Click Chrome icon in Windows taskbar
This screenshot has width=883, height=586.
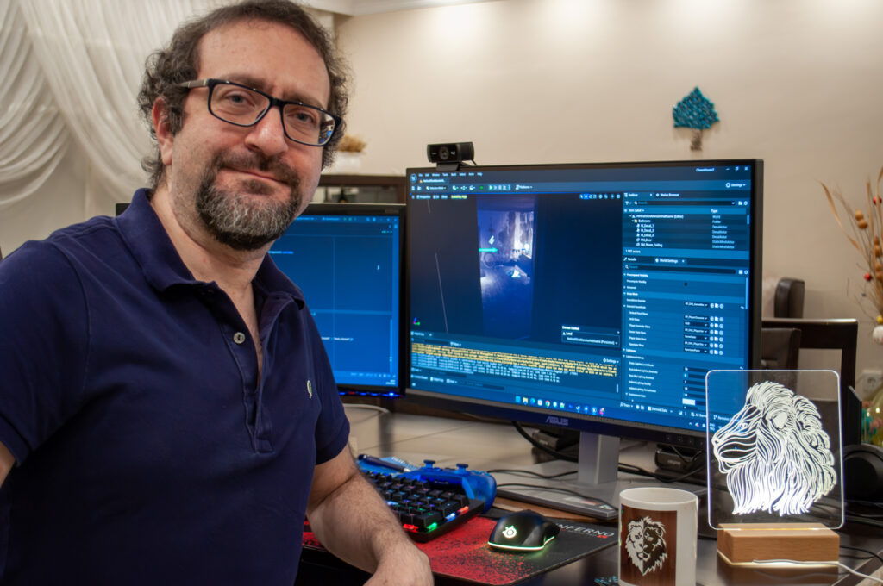[547, 402]
